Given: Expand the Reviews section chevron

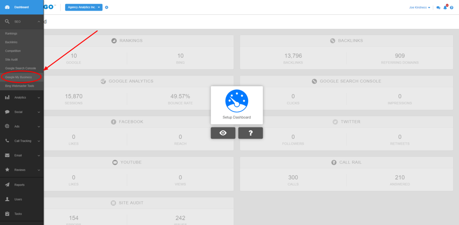Looking at the screenshot, I should pyautogui.click(x=39, y=170).
